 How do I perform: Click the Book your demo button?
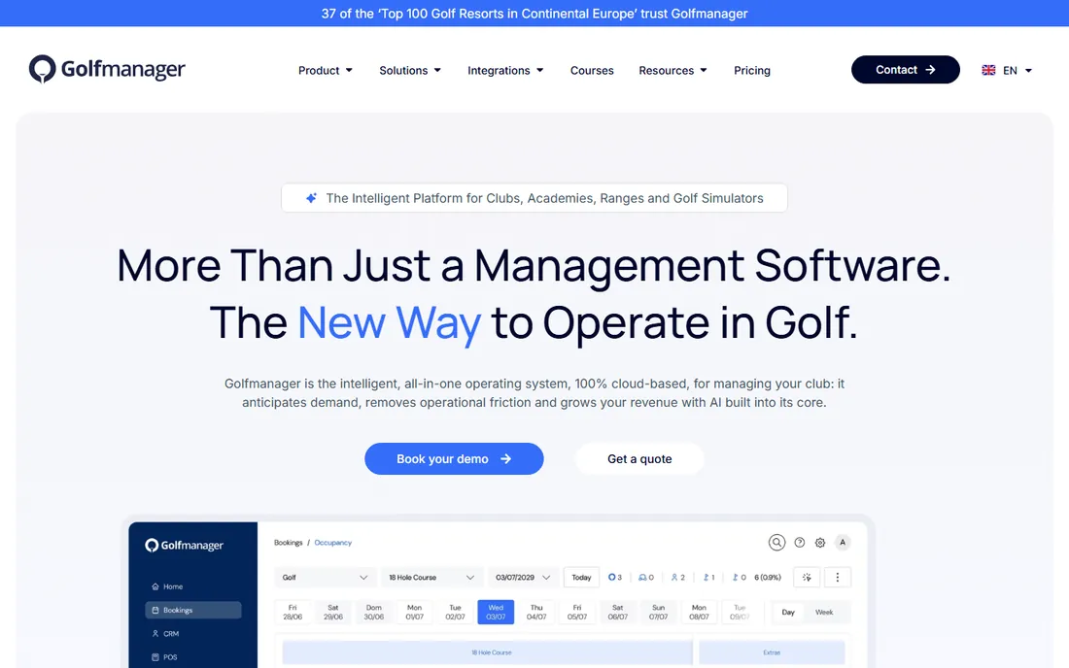[454, 459]
